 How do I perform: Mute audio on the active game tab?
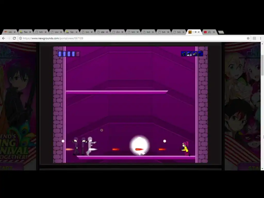click(195, 32)
